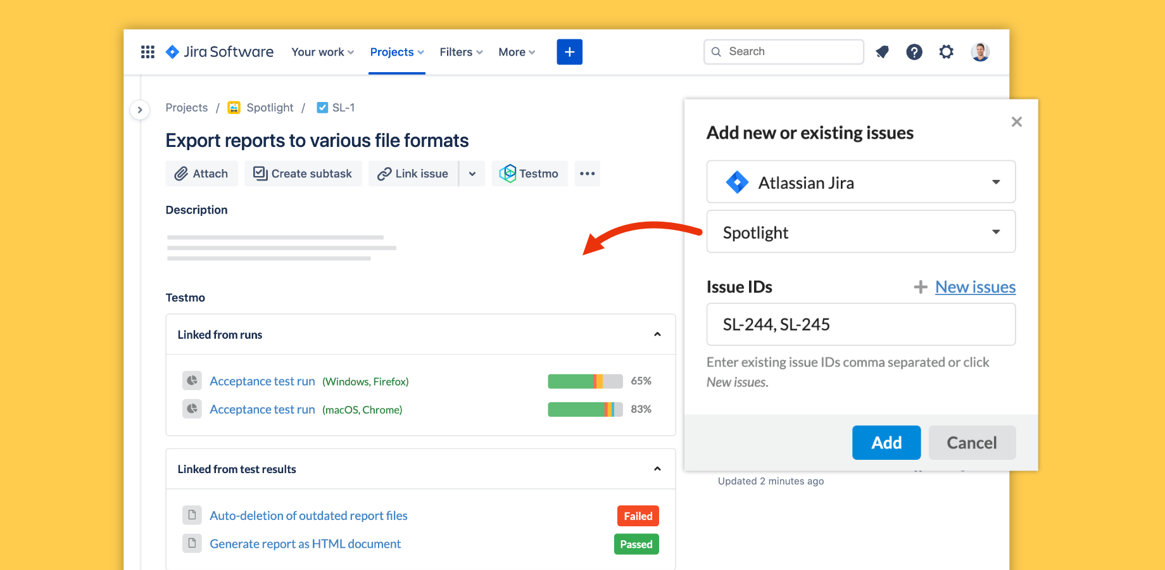Click the New issues link

tap(976, 288)
